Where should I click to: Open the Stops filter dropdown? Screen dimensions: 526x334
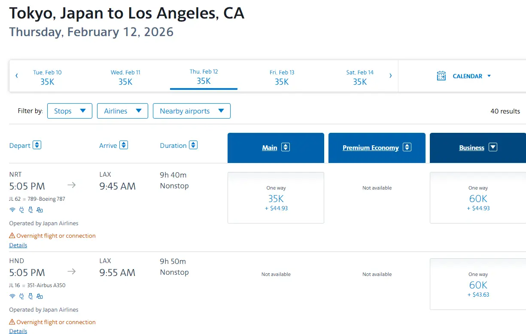(x=70, y=111)
